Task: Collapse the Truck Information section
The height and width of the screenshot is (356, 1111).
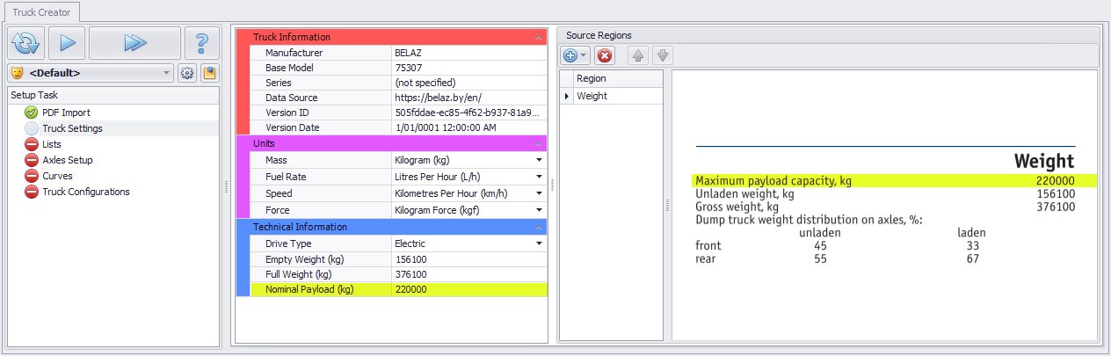Action: [539, 37]
